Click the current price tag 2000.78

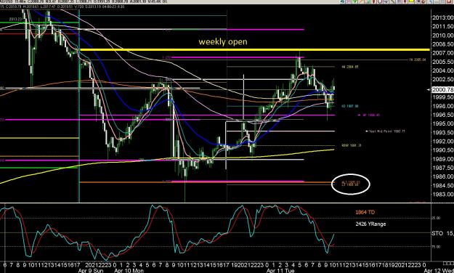point(442,90)
